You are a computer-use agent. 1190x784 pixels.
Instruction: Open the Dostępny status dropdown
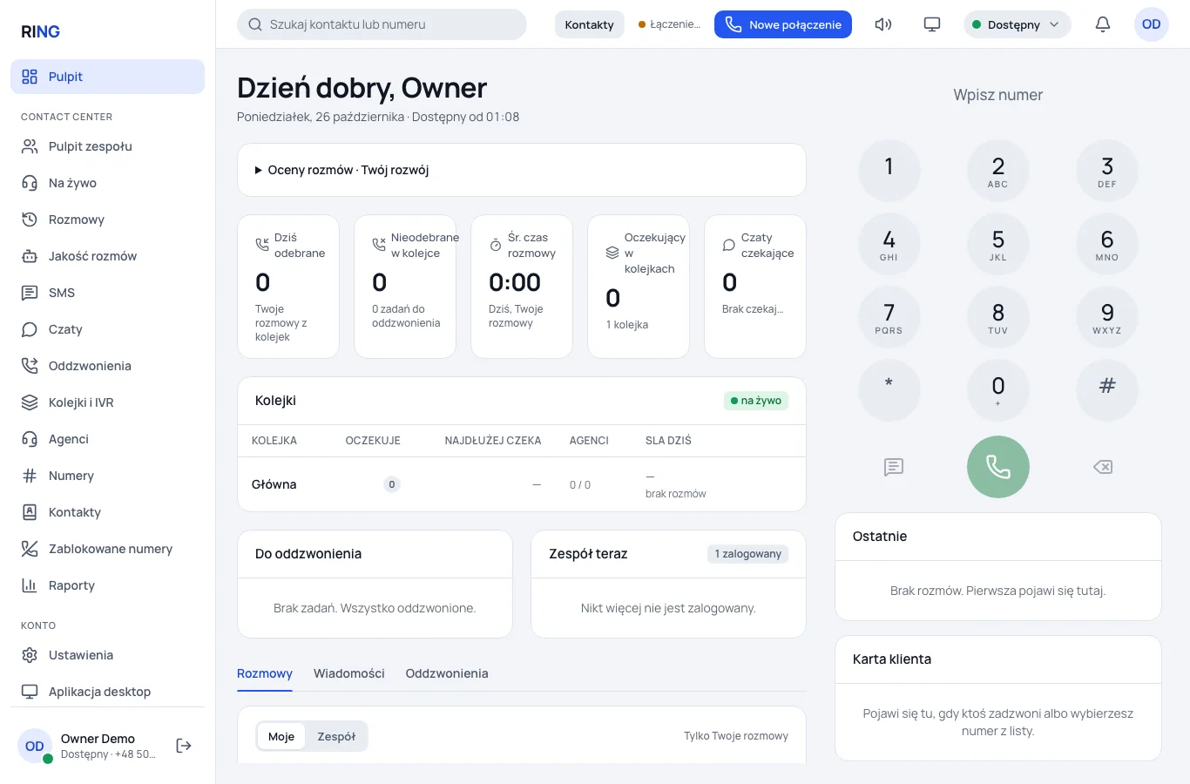click(x=1017, y=24)
